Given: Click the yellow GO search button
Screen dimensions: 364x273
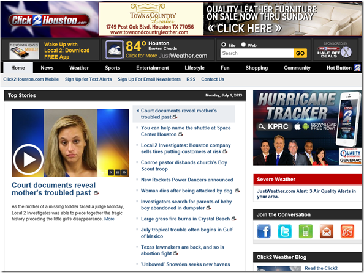Looking at the screenshot, I should click(300, 53).
